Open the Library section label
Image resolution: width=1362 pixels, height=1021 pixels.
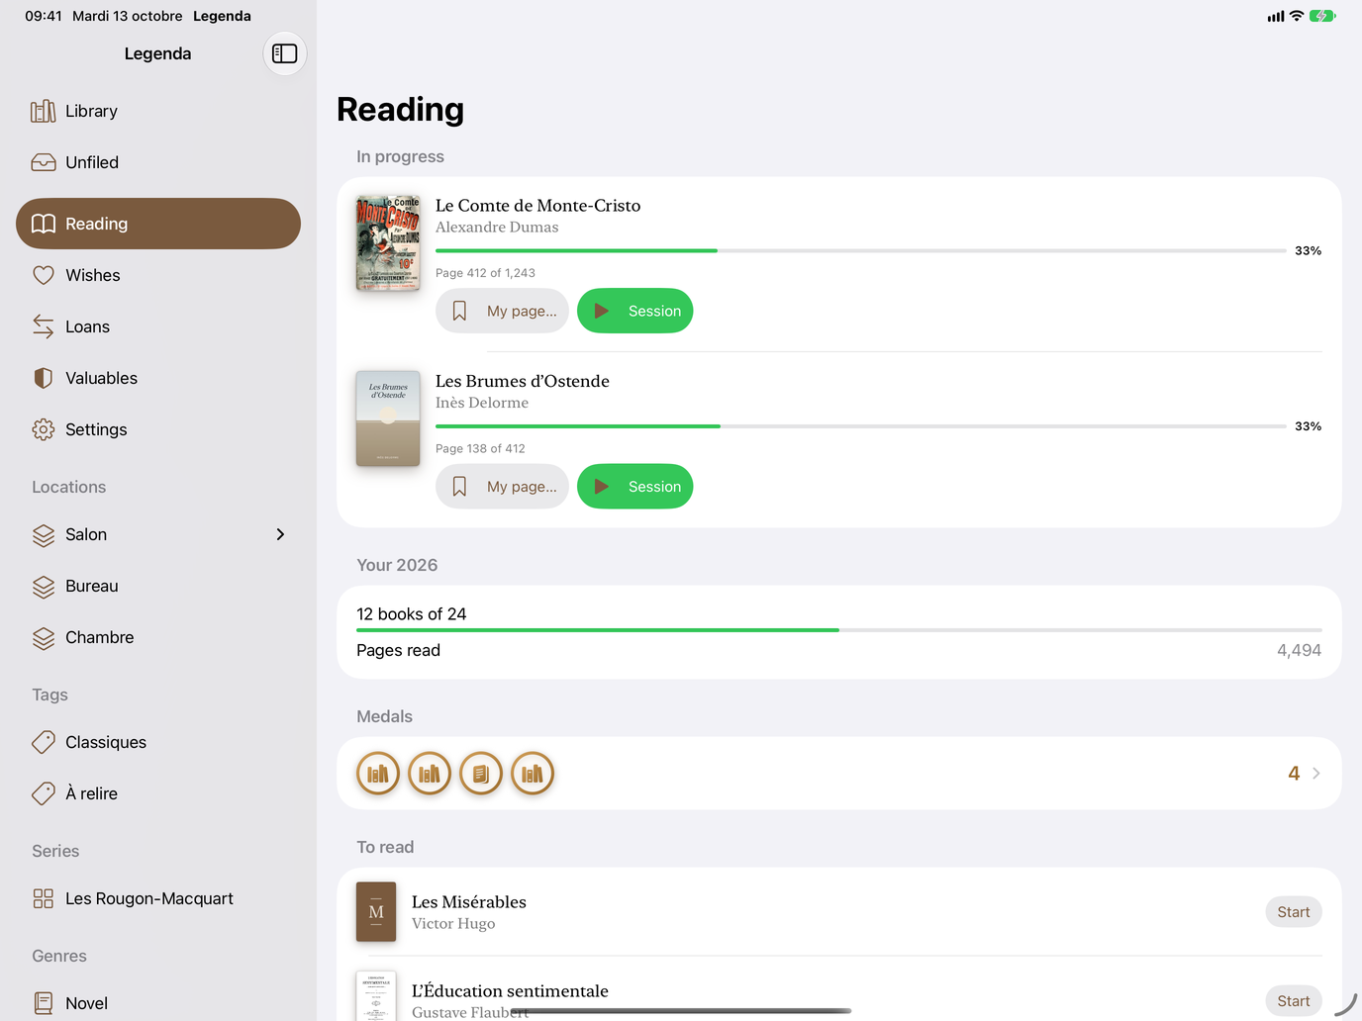(91, 111)
